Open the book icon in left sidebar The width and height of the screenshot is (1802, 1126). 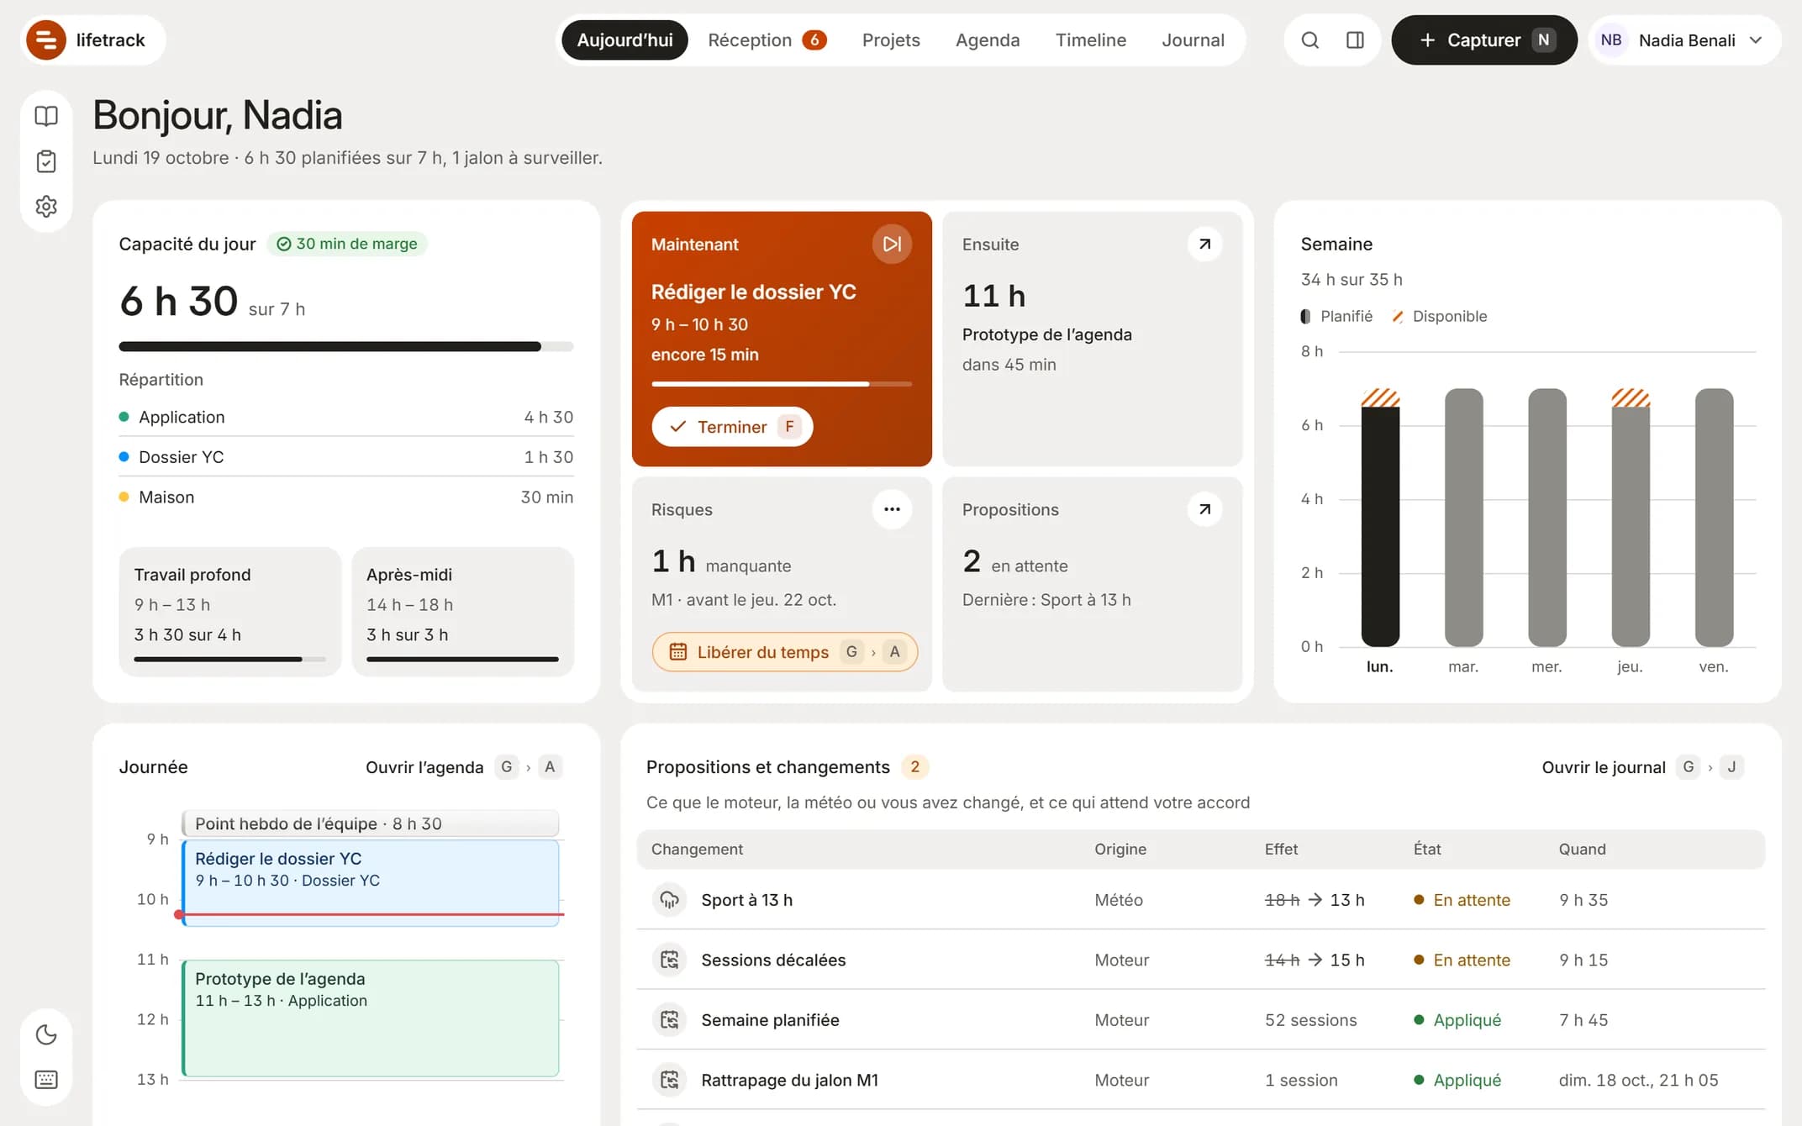point(46,116)
